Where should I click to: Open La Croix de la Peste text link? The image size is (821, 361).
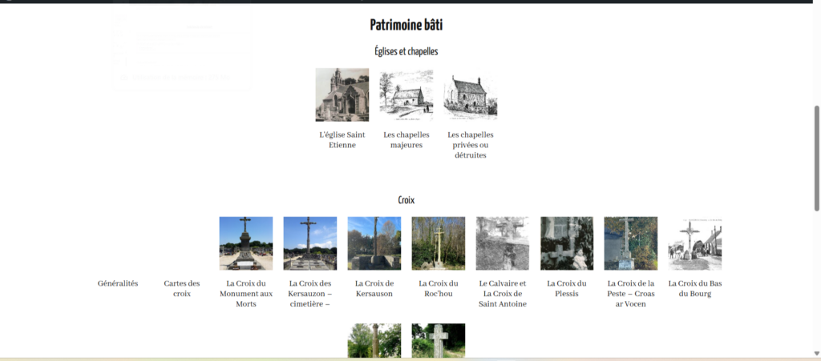630,293
